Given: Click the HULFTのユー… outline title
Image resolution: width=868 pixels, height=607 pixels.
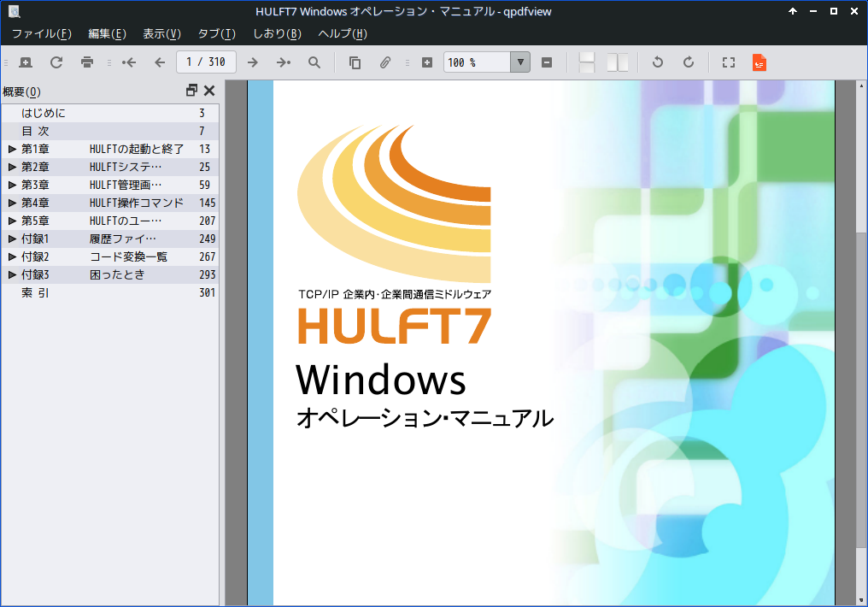Looking at the screenshot, I should pyautogui.click(x=126, y=221).
